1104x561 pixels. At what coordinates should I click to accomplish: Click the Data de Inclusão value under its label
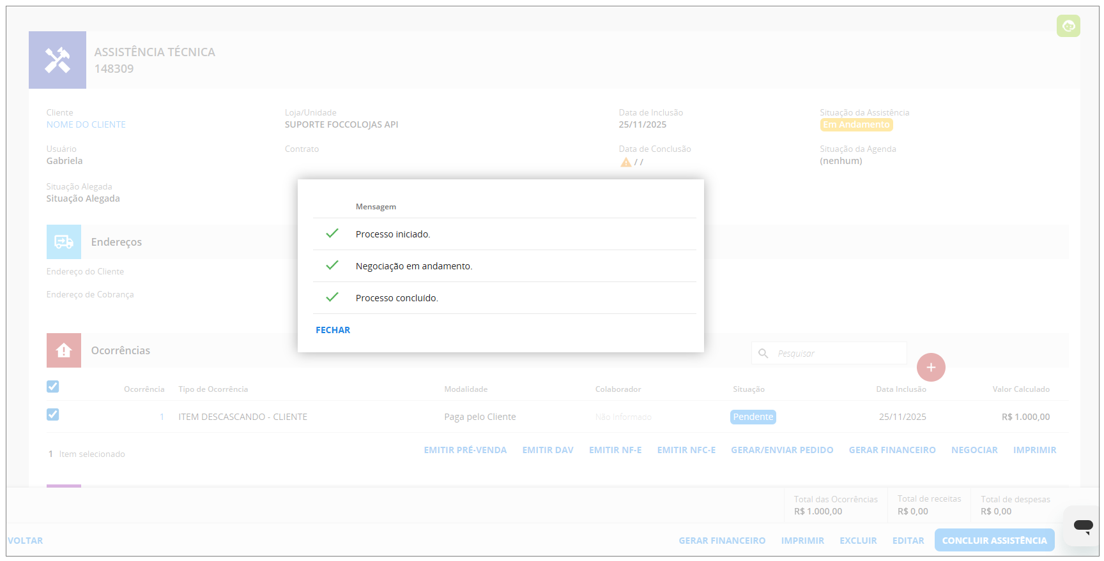pos(642,124)
